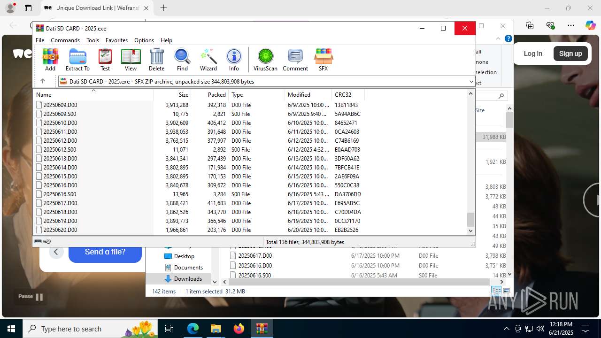
Task: Sort by the Name column header
Action: coord(93,94)
